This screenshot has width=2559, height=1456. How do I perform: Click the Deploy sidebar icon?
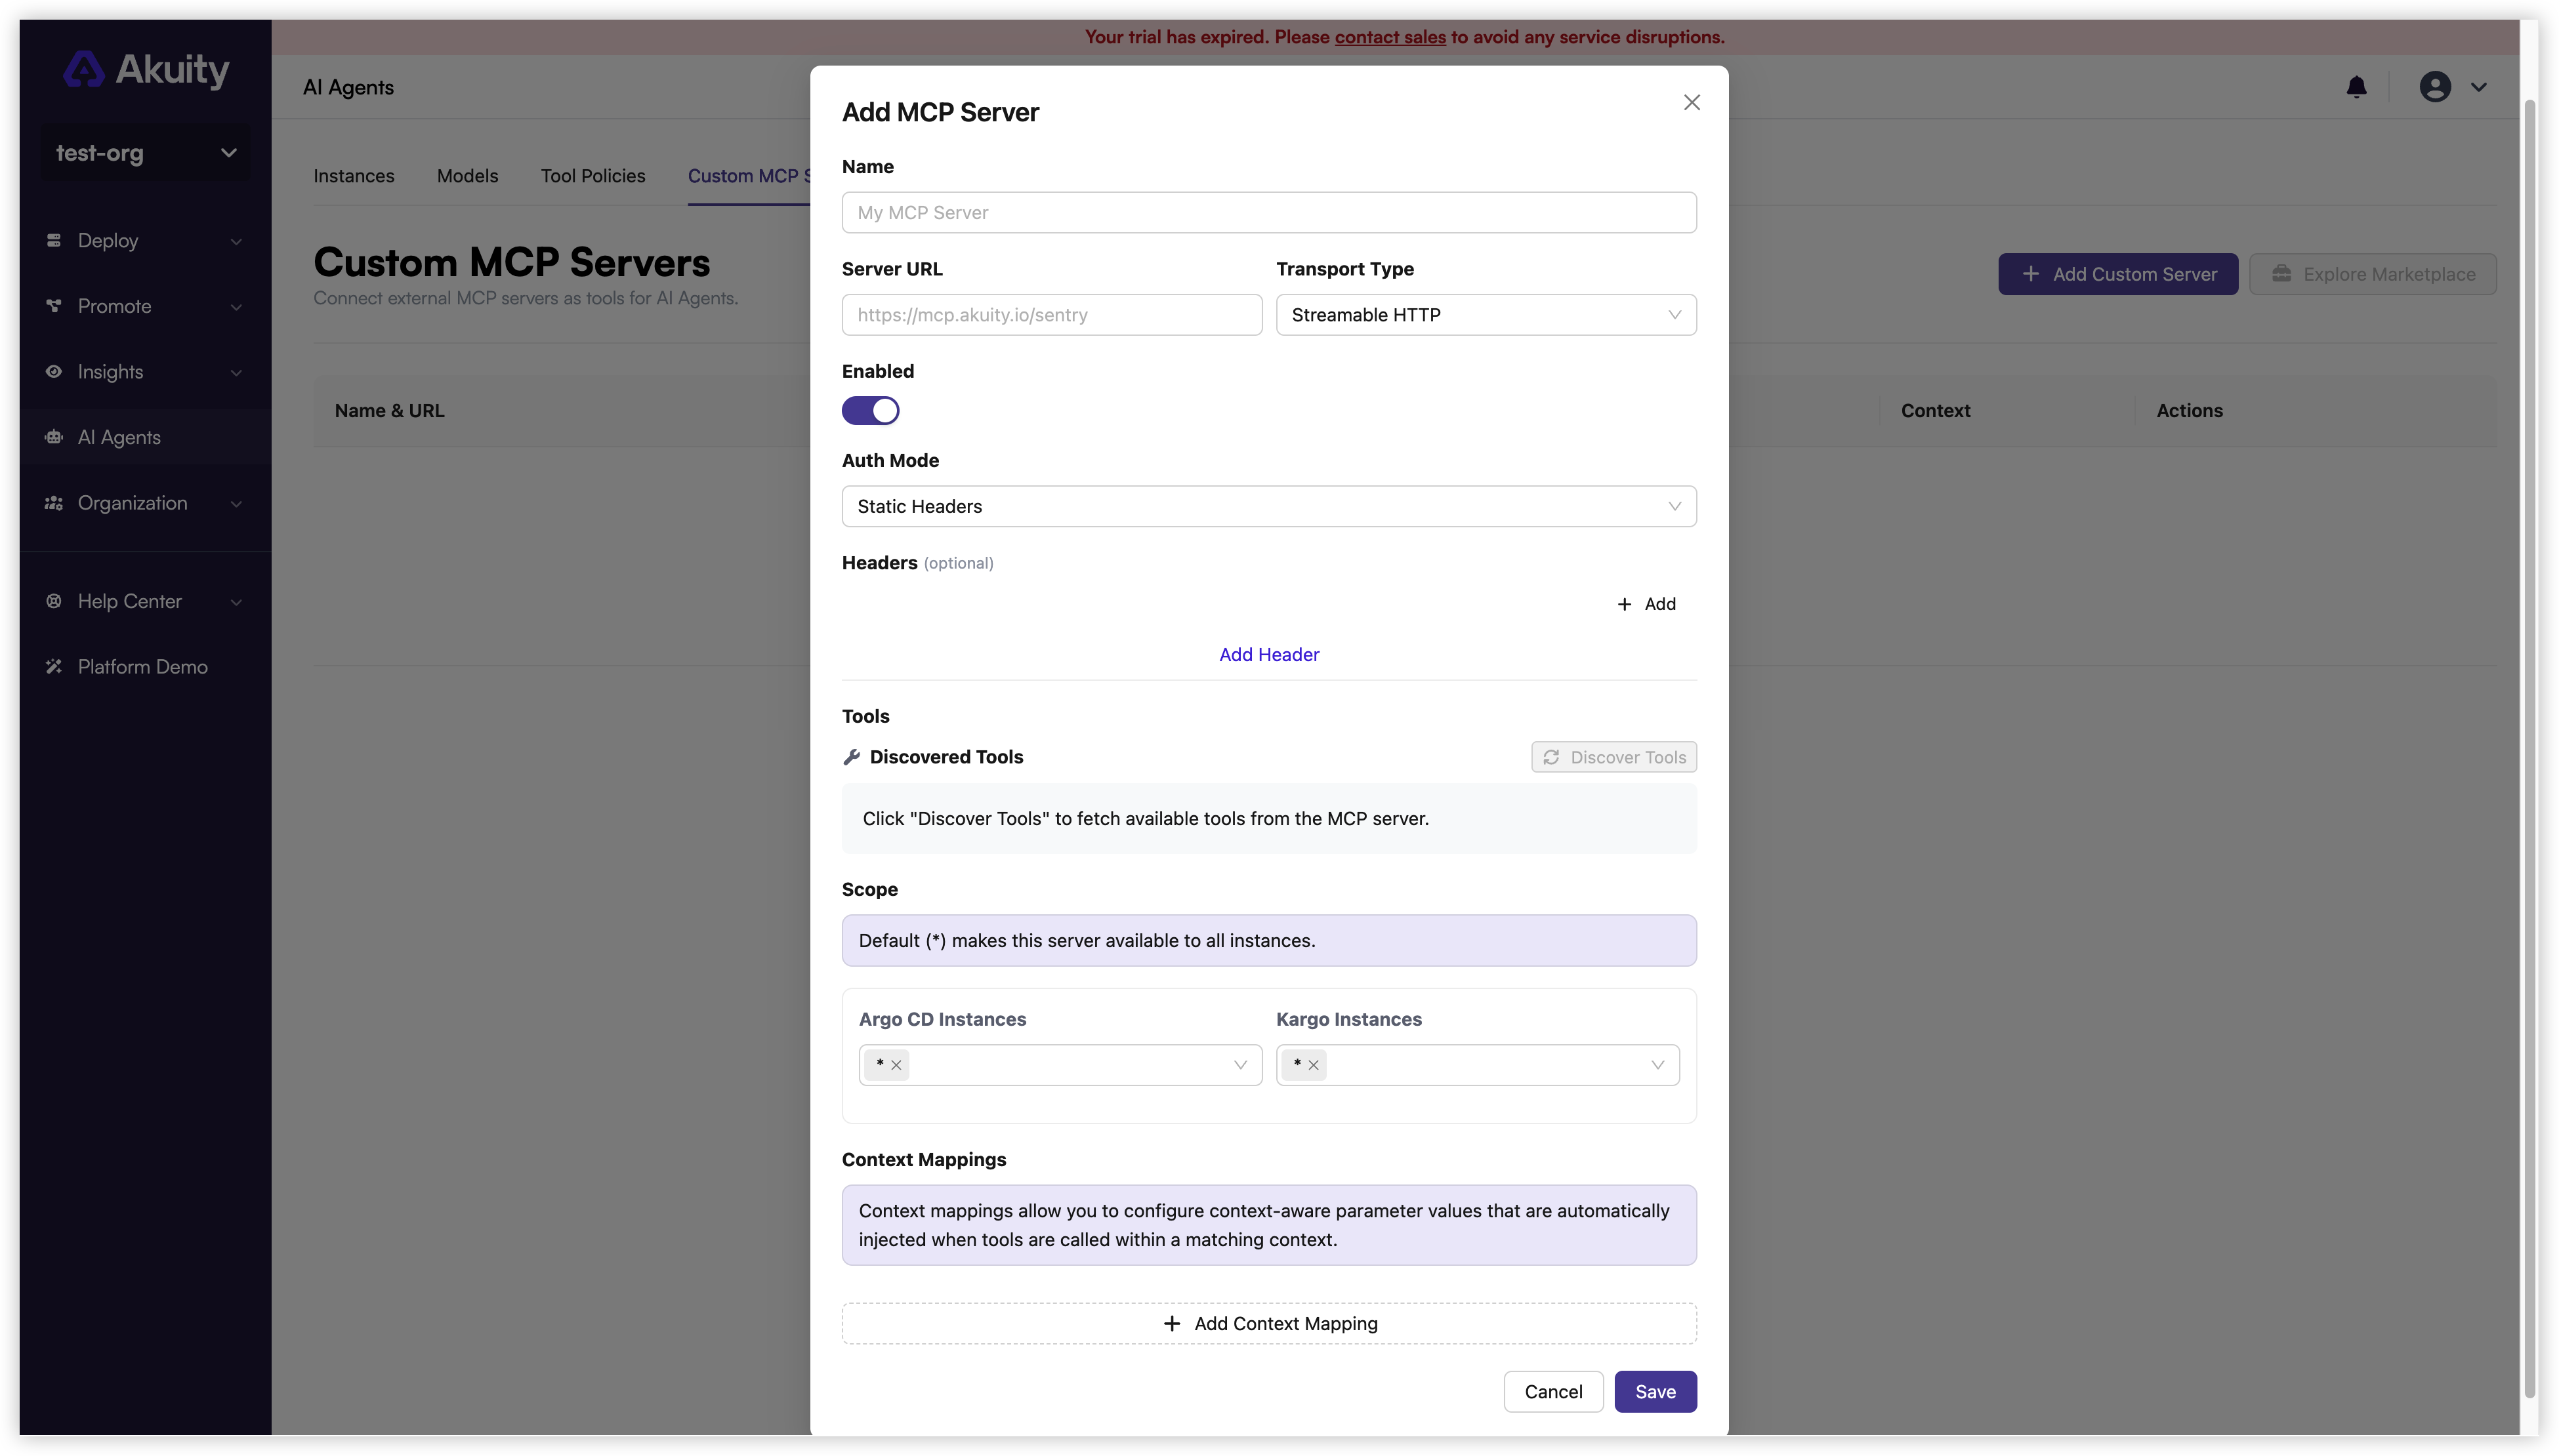pos(54,240)
